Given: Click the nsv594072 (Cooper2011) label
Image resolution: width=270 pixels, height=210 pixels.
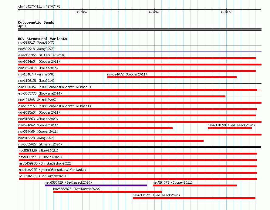Looking at the screenshot, I should 127,74.
